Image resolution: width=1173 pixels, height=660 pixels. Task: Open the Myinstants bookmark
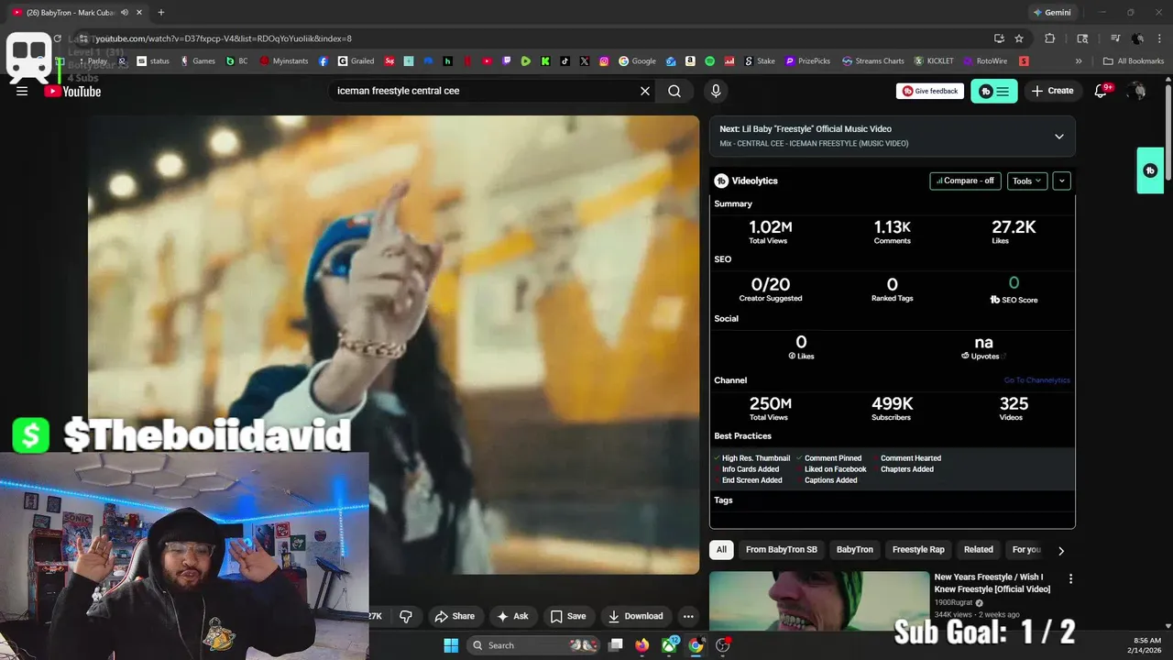(284, 61)
